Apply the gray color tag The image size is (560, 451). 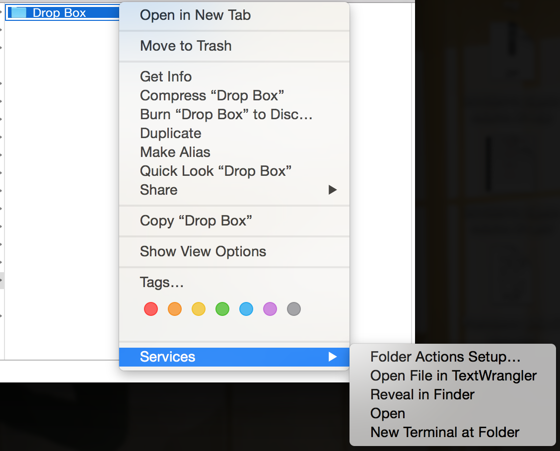click(x=294, y=309)
